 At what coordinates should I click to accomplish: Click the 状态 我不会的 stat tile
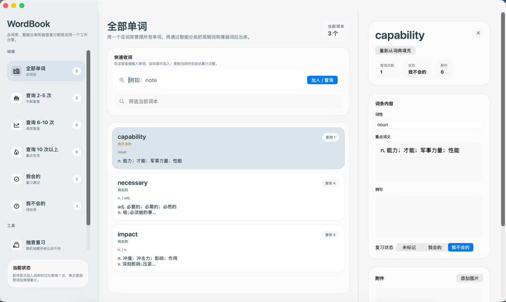(x=417, y=69)
